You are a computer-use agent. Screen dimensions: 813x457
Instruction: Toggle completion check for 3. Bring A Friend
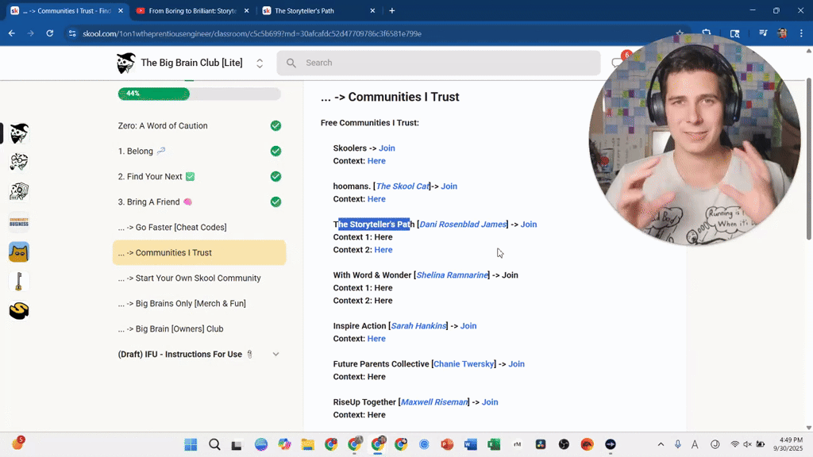click(275, 202)
